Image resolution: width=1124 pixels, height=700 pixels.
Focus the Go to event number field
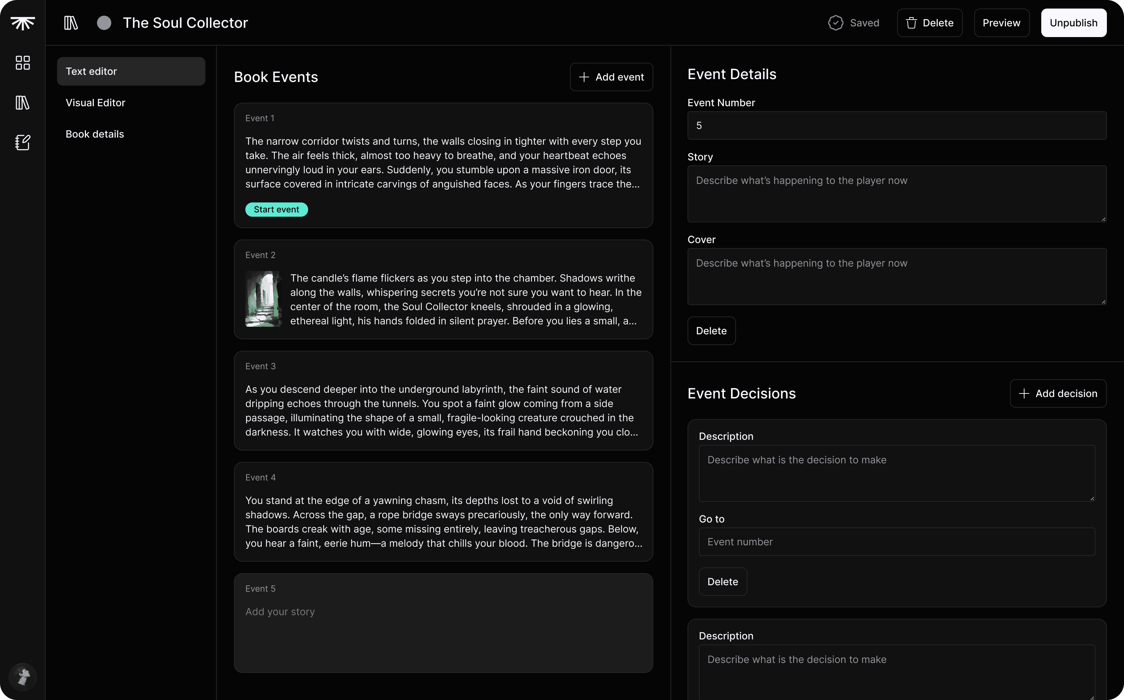pos(896,542)
